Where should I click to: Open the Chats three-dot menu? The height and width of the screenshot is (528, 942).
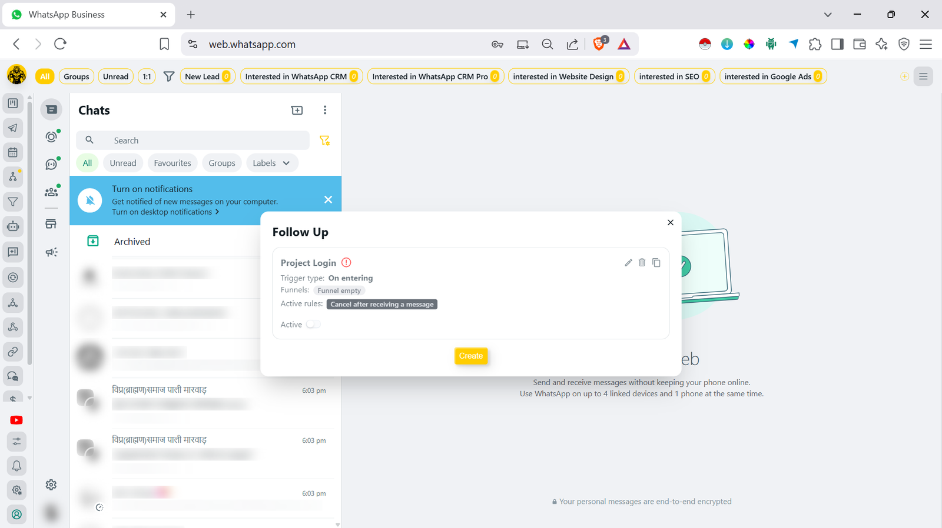(x=324, y=111)
